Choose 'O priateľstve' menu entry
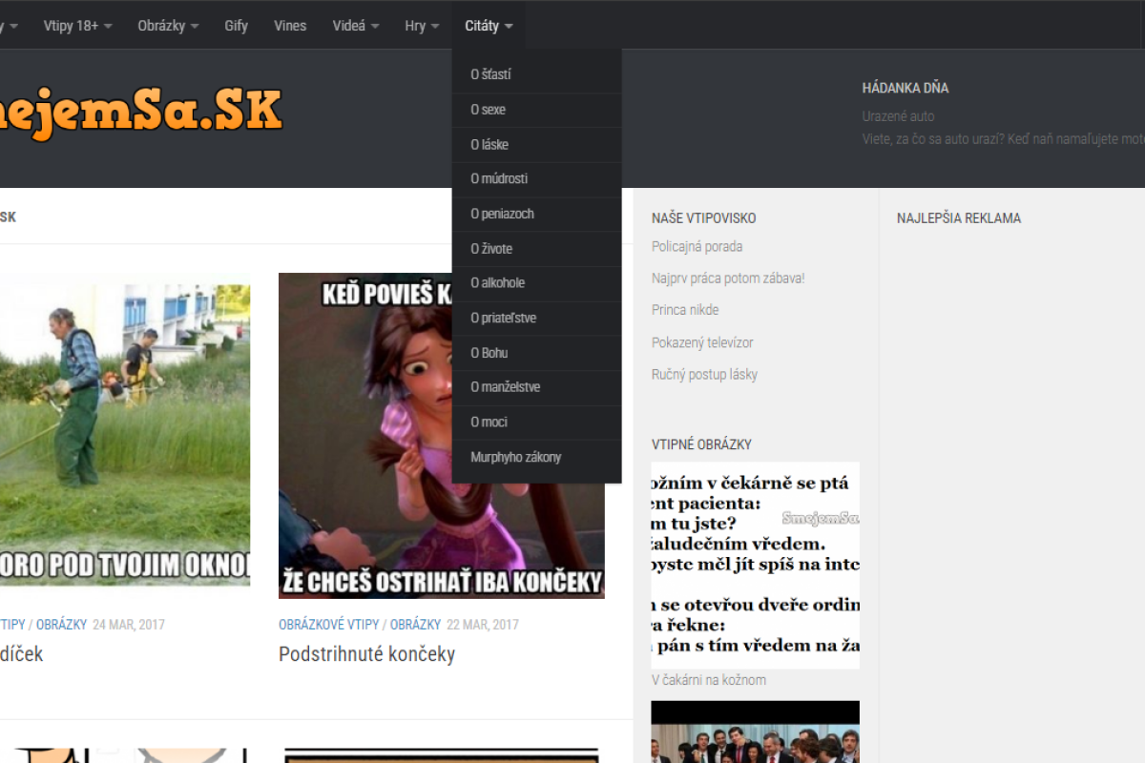This screenshot has height=763, width=1145. coord(537,318)
